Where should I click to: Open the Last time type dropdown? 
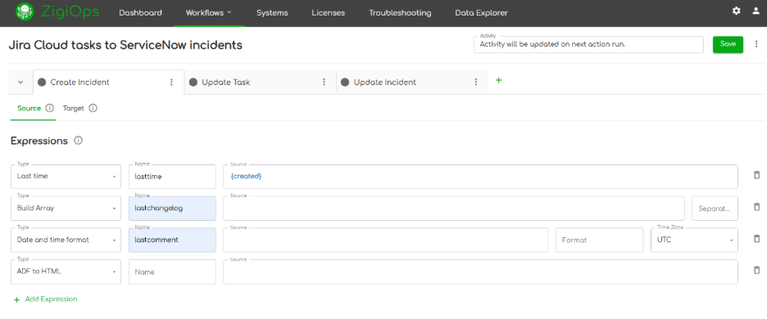(x=66, y=177)
